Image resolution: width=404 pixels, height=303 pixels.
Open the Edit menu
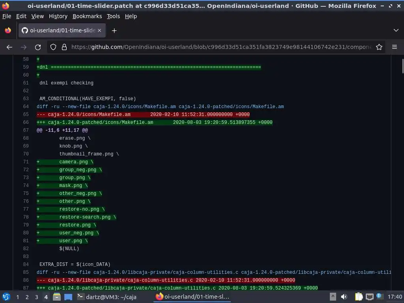click(21, 16)
